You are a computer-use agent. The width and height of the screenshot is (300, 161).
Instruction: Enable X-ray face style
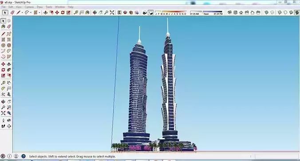tap(267, 12)
